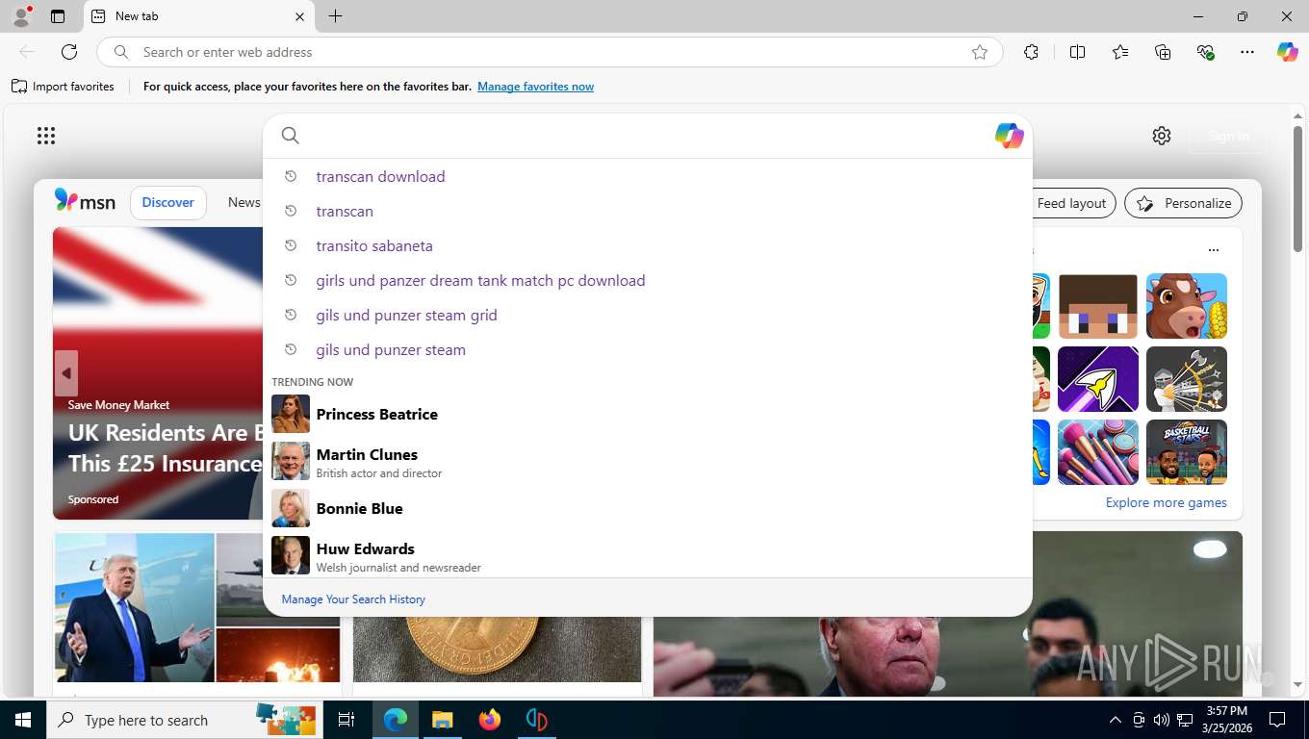Screen dimensions: 1309x739
Task: Click Explore more games link
Action: coord(1166,502)
